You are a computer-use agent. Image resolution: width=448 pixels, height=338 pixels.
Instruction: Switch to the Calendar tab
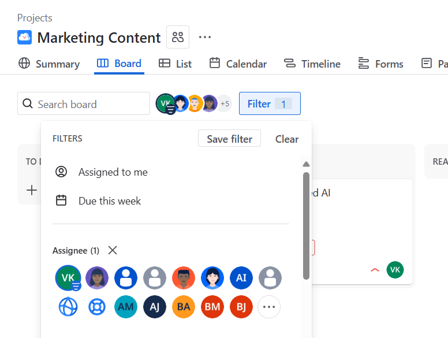(238, 64)
